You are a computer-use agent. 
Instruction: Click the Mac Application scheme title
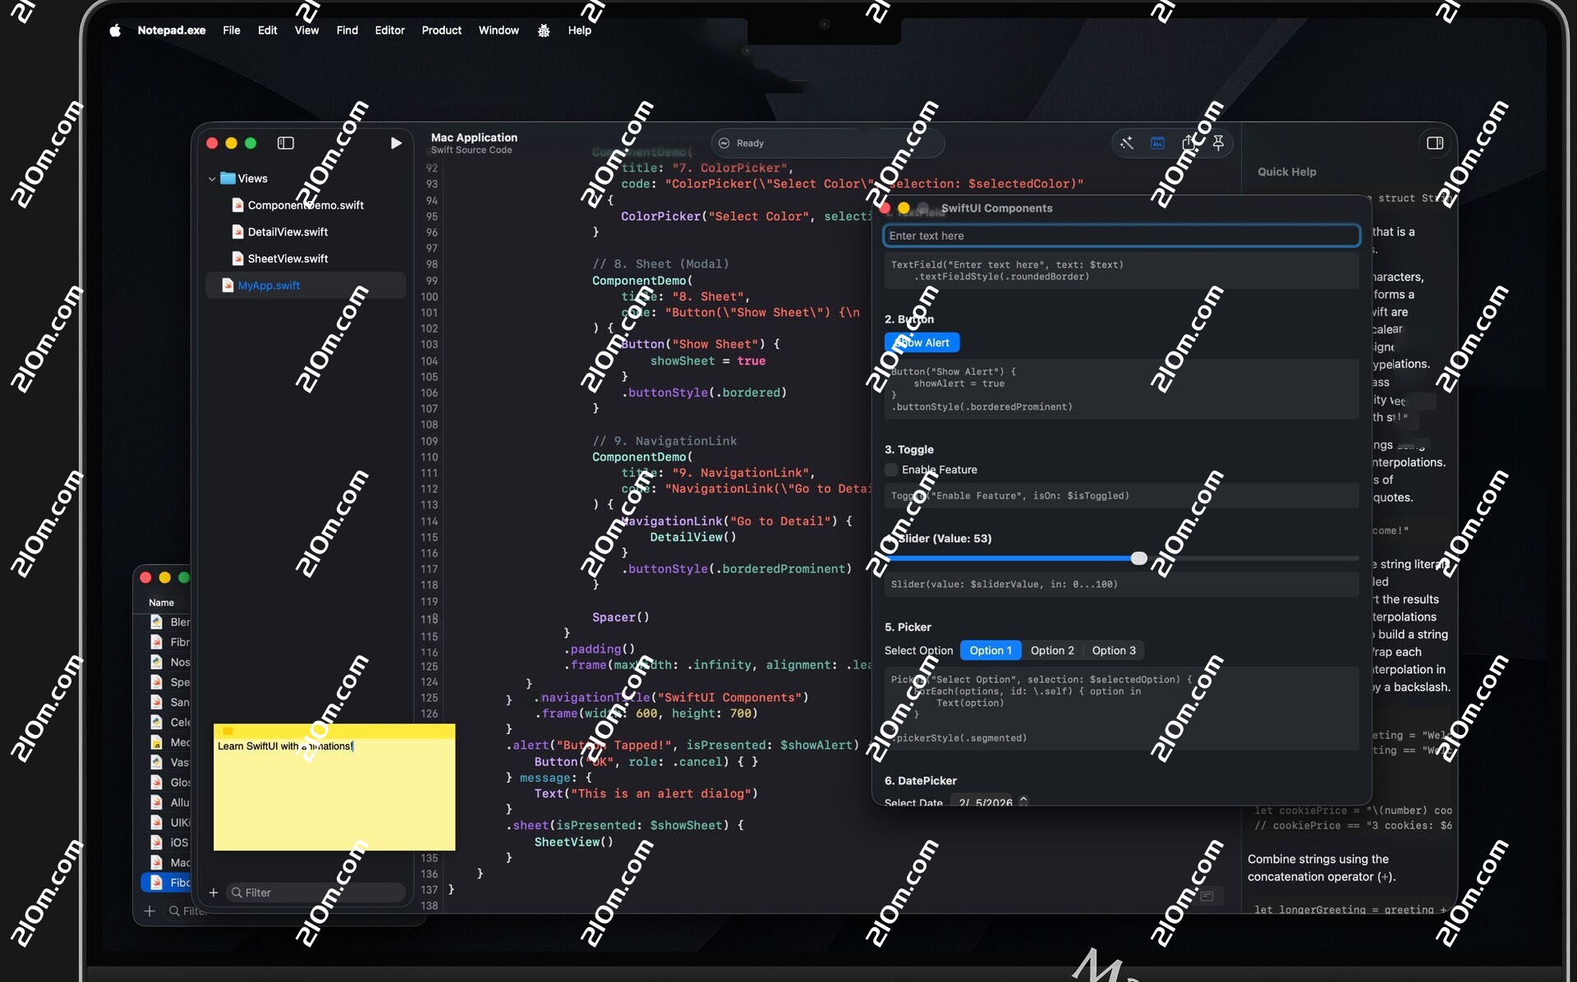474,137
